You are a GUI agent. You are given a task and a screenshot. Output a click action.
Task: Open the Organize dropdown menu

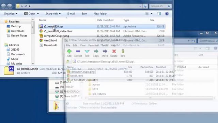point(11,14)
